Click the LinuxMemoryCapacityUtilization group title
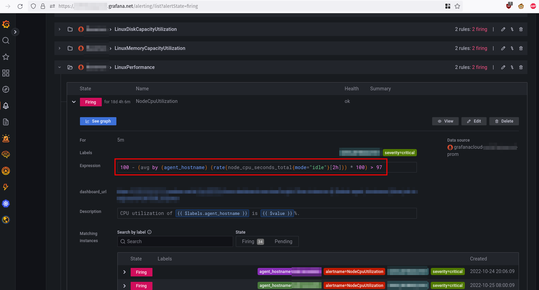 tap(150, 48)
